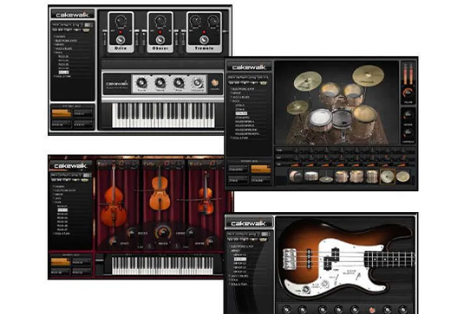Expand the Jazz & Blues folder in the bass browser

[239, 276]
